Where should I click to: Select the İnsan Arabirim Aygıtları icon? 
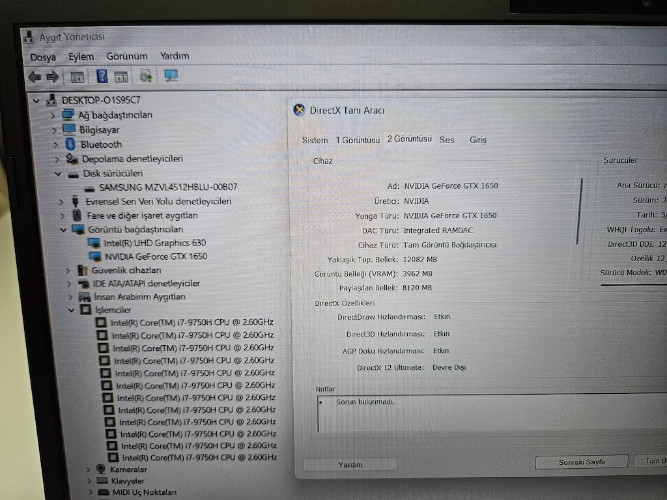coord(85,297)
